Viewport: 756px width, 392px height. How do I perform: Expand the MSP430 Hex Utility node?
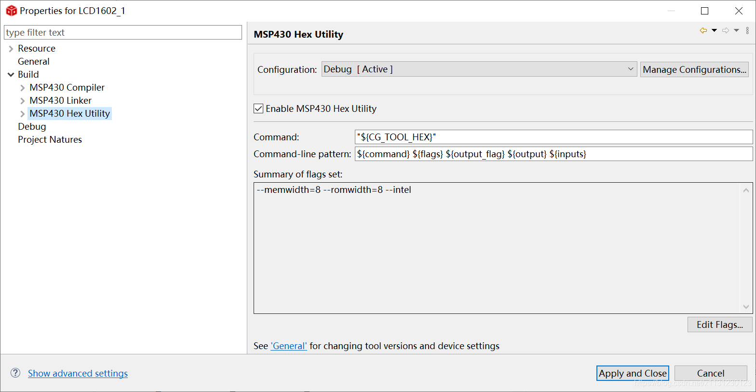click(22, 114)
